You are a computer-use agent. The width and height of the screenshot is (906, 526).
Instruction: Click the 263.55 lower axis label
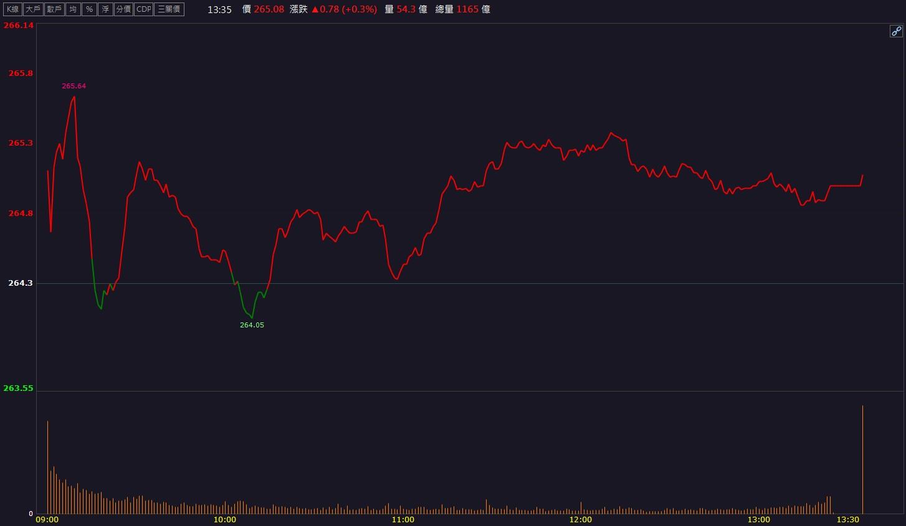pos(18,388)
